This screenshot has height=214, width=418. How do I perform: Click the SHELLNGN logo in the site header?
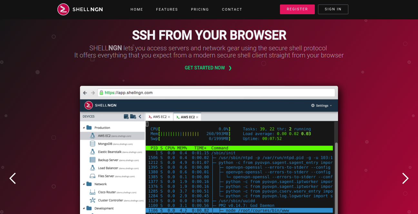(x=80, y=9)
